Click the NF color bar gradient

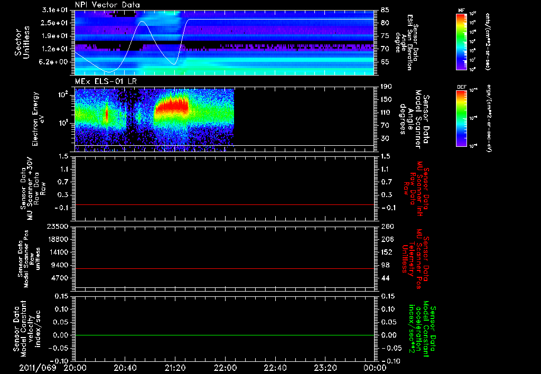461,42
